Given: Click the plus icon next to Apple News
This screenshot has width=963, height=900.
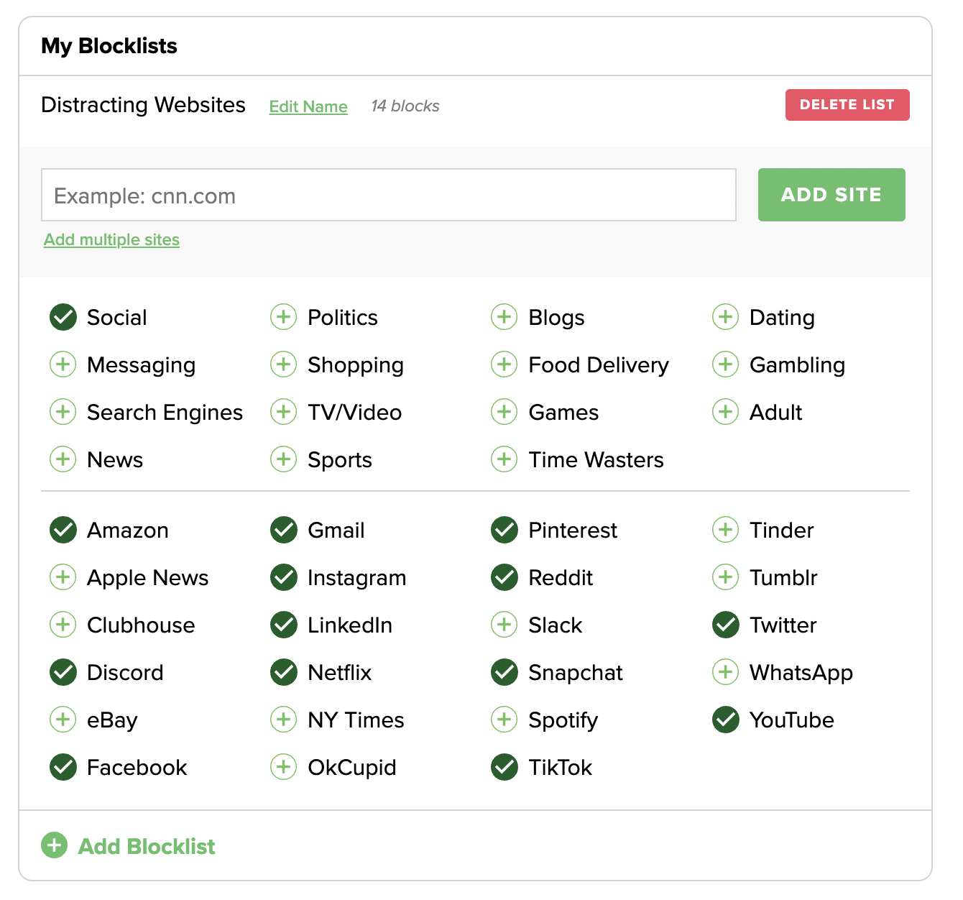Looking at the screenshot, I should (63, 577).
